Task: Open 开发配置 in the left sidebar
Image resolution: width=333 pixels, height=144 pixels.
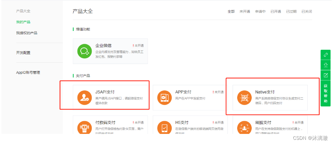Action: click(23, 53)
